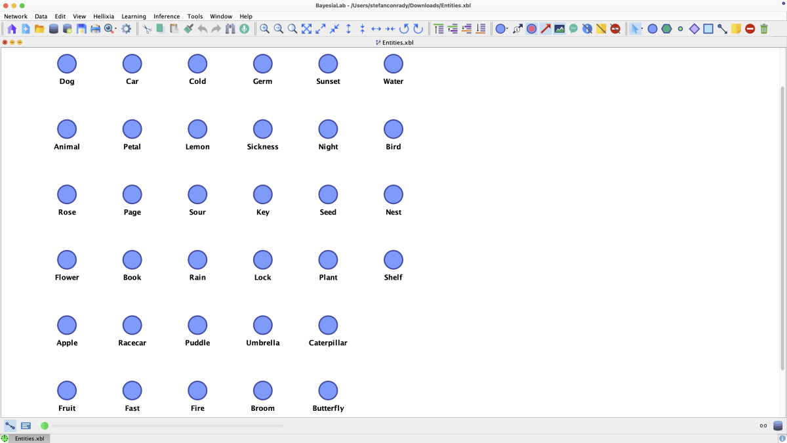Switch to validation mode icon at bottom left
The height and width of the screenshot is (443, 787).
[x=26, y=426]
